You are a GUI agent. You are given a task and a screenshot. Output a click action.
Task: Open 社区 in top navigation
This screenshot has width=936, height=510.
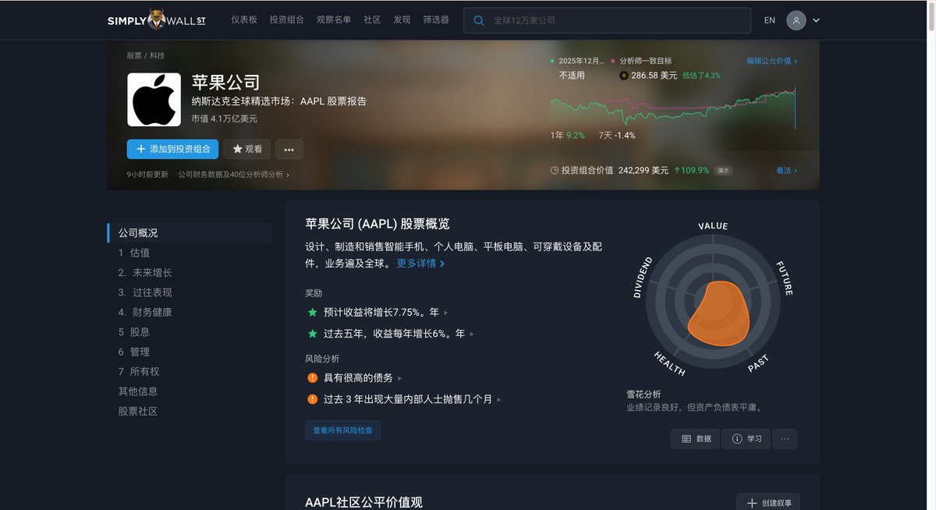(372, 20)
